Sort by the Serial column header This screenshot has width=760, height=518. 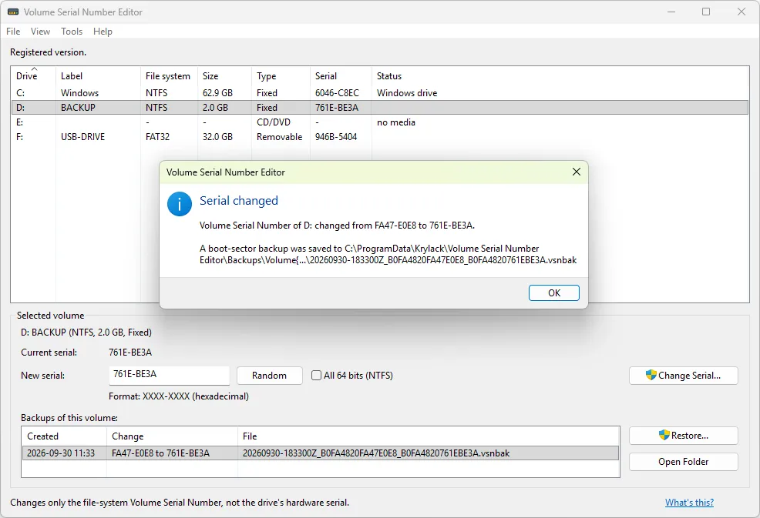pyautogui.click(x=341, y=76)
